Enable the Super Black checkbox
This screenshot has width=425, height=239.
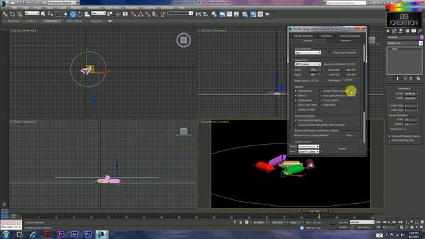tap(321, 105)
